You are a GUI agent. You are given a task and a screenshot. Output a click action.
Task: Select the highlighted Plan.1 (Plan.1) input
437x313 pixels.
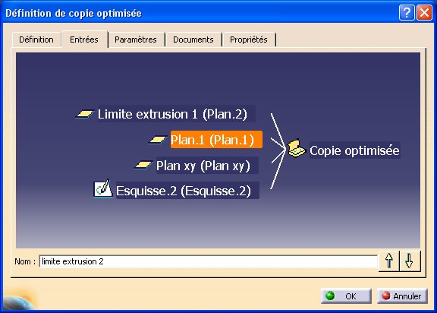pyautogui.click(x=216, y=140)
